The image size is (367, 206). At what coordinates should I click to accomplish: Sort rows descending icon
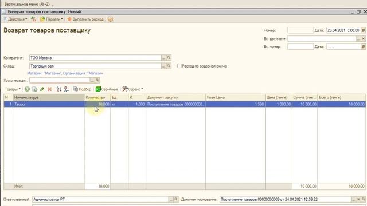coord(67,89)
